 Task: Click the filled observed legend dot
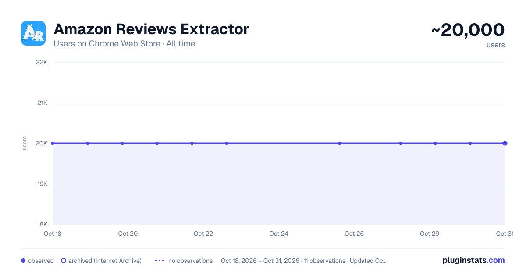(x=23, y=261)
